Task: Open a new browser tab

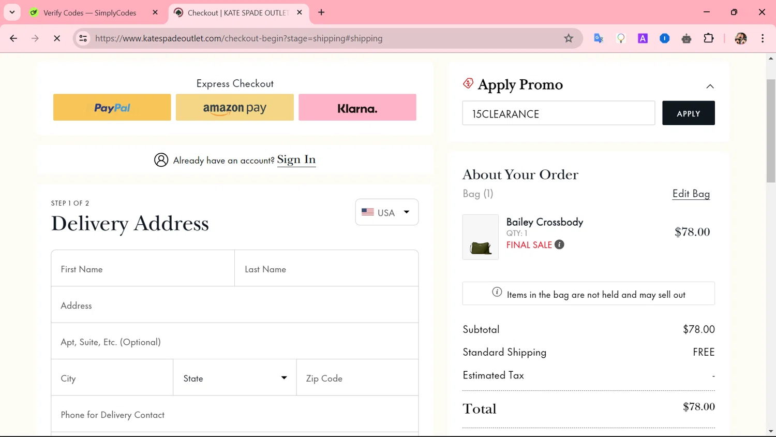Action: (x=321, y=12)
